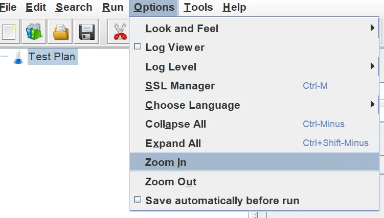
Task: Select the Test Plan tree node
Action: pyautogui.click(x=51, y=56)
